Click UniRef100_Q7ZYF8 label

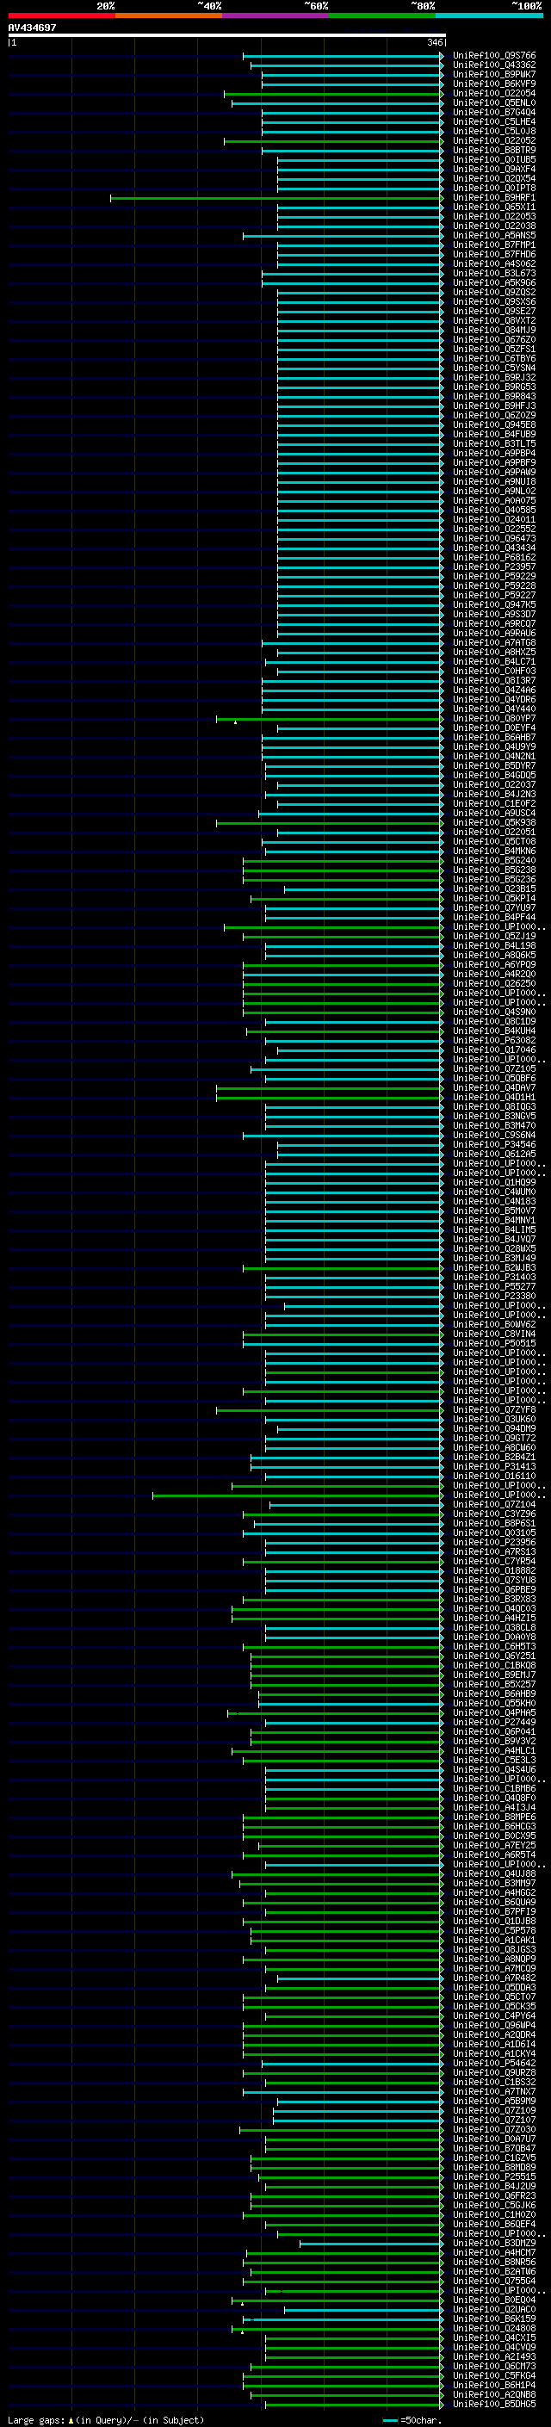pyautogui.click(x=494, y=1410)
